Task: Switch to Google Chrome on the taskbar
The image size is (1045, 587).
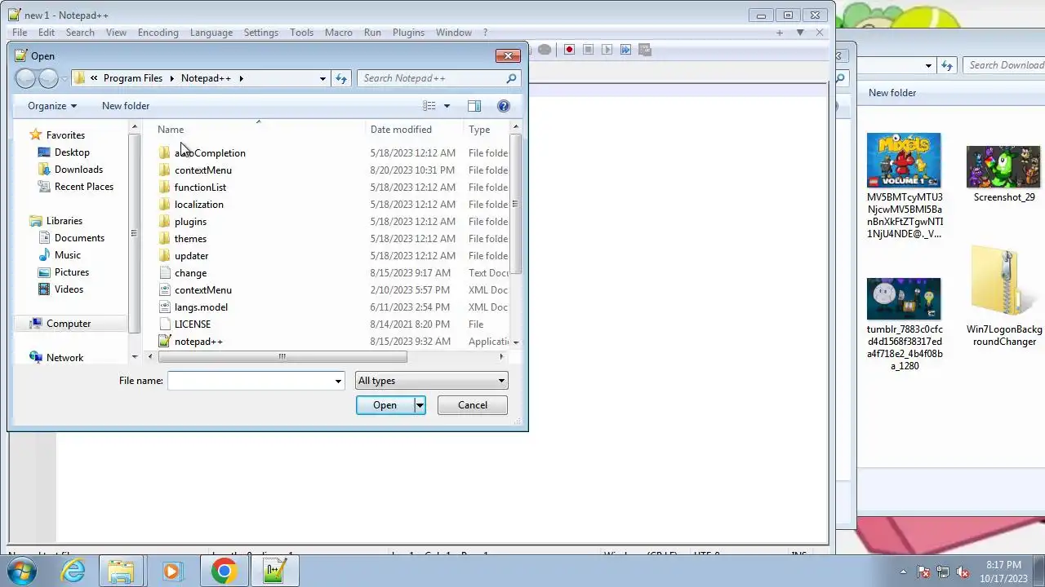Action: pyautogui.click(x=224, y=572)
